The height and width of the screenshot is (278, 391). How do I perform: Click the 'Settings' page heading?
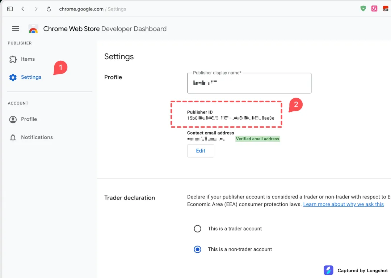[x=119, y=56]
